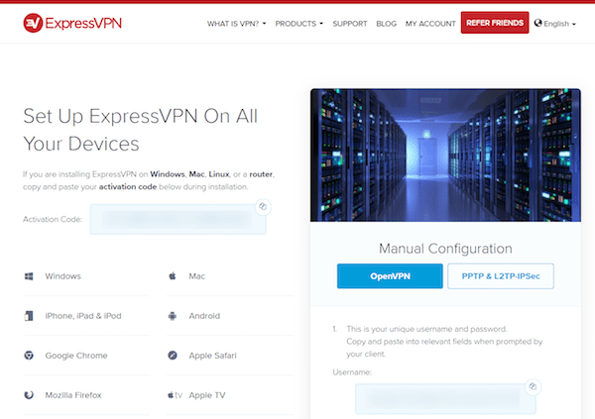Open My Account in the navigation
This screenshot has height=419, width=595.
coord(430,24)
